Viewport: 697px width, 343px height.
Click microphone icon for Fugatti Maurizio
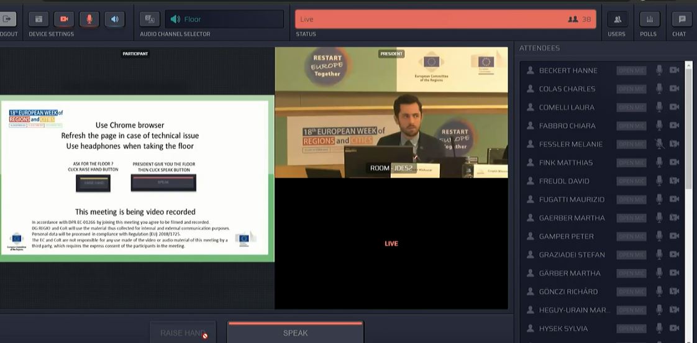659,199
